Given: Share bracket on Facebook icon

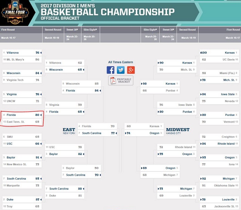Looking at the screenshot, I should pos(110,70).
